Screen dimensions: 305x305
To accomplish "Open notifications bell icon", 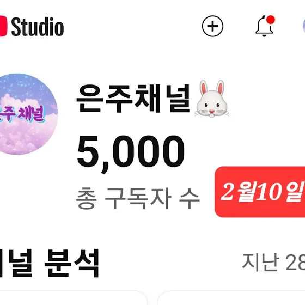I will [264, 26].
